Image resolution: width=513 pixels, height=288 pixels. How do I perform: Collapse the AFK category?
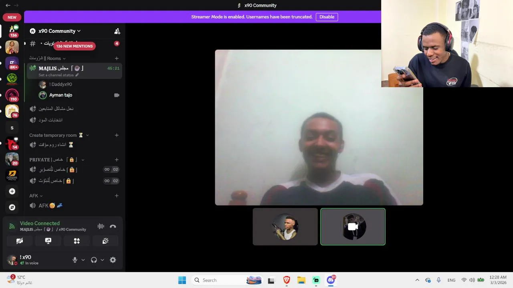pyautogui.click(x=36, y=196)
